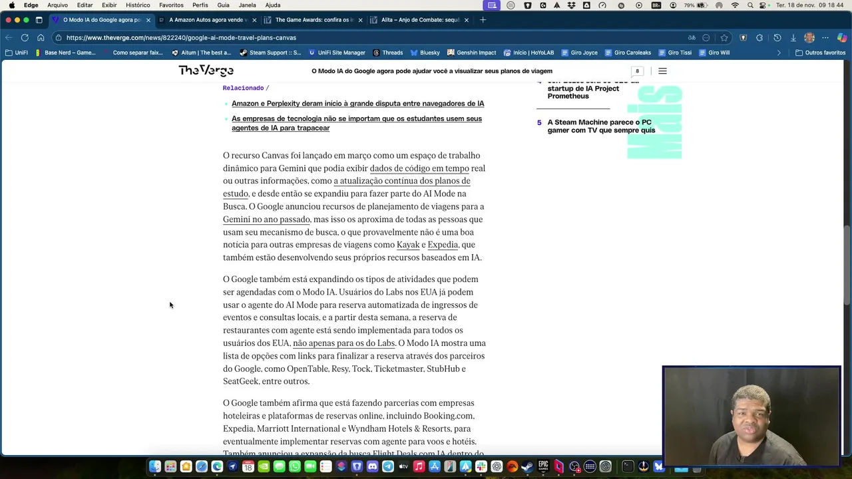Open macOS Spotlight search icon
The width and height of the screenshot is (852, 479).
point(750,5)
